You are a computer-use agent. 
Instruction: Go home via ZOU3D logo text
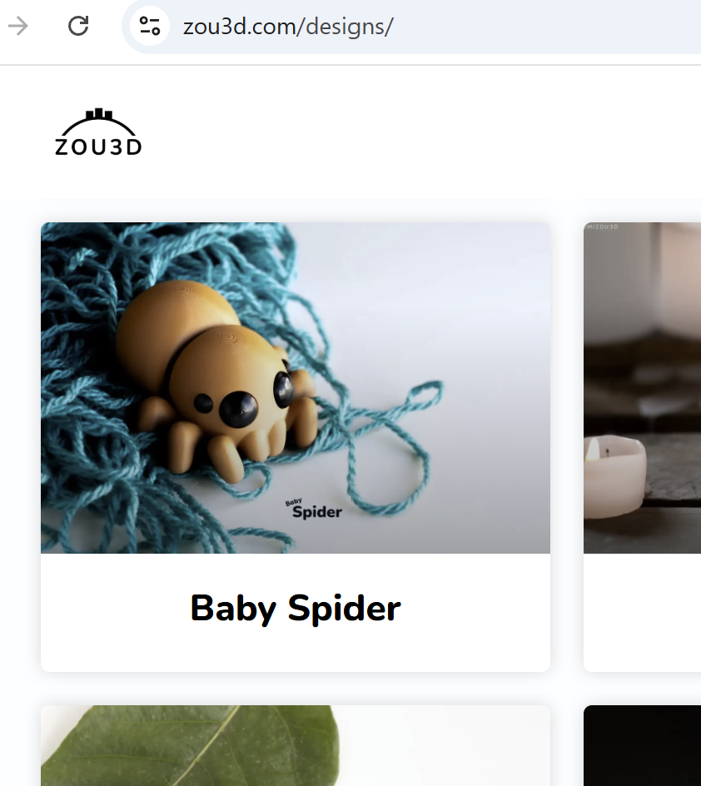[98, 147]
